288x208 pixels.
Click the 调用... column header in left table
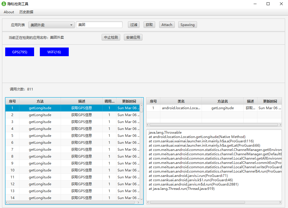click(109, 101)
